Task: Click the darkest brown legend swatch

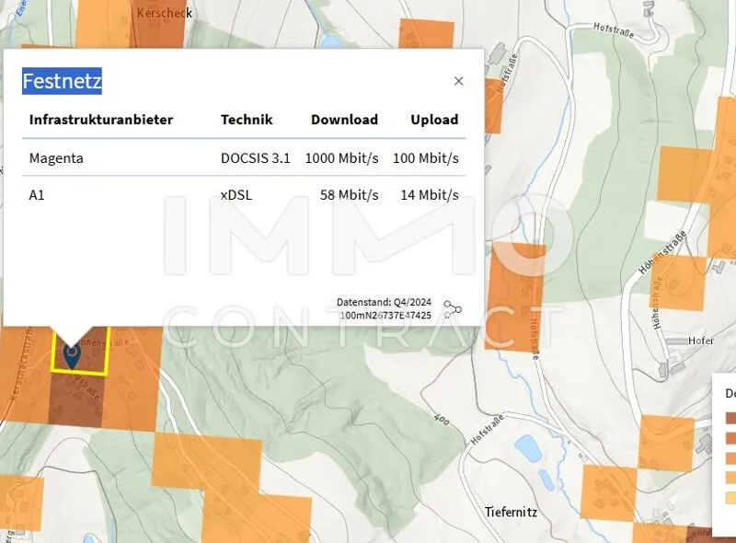Action: click(730, 417)
